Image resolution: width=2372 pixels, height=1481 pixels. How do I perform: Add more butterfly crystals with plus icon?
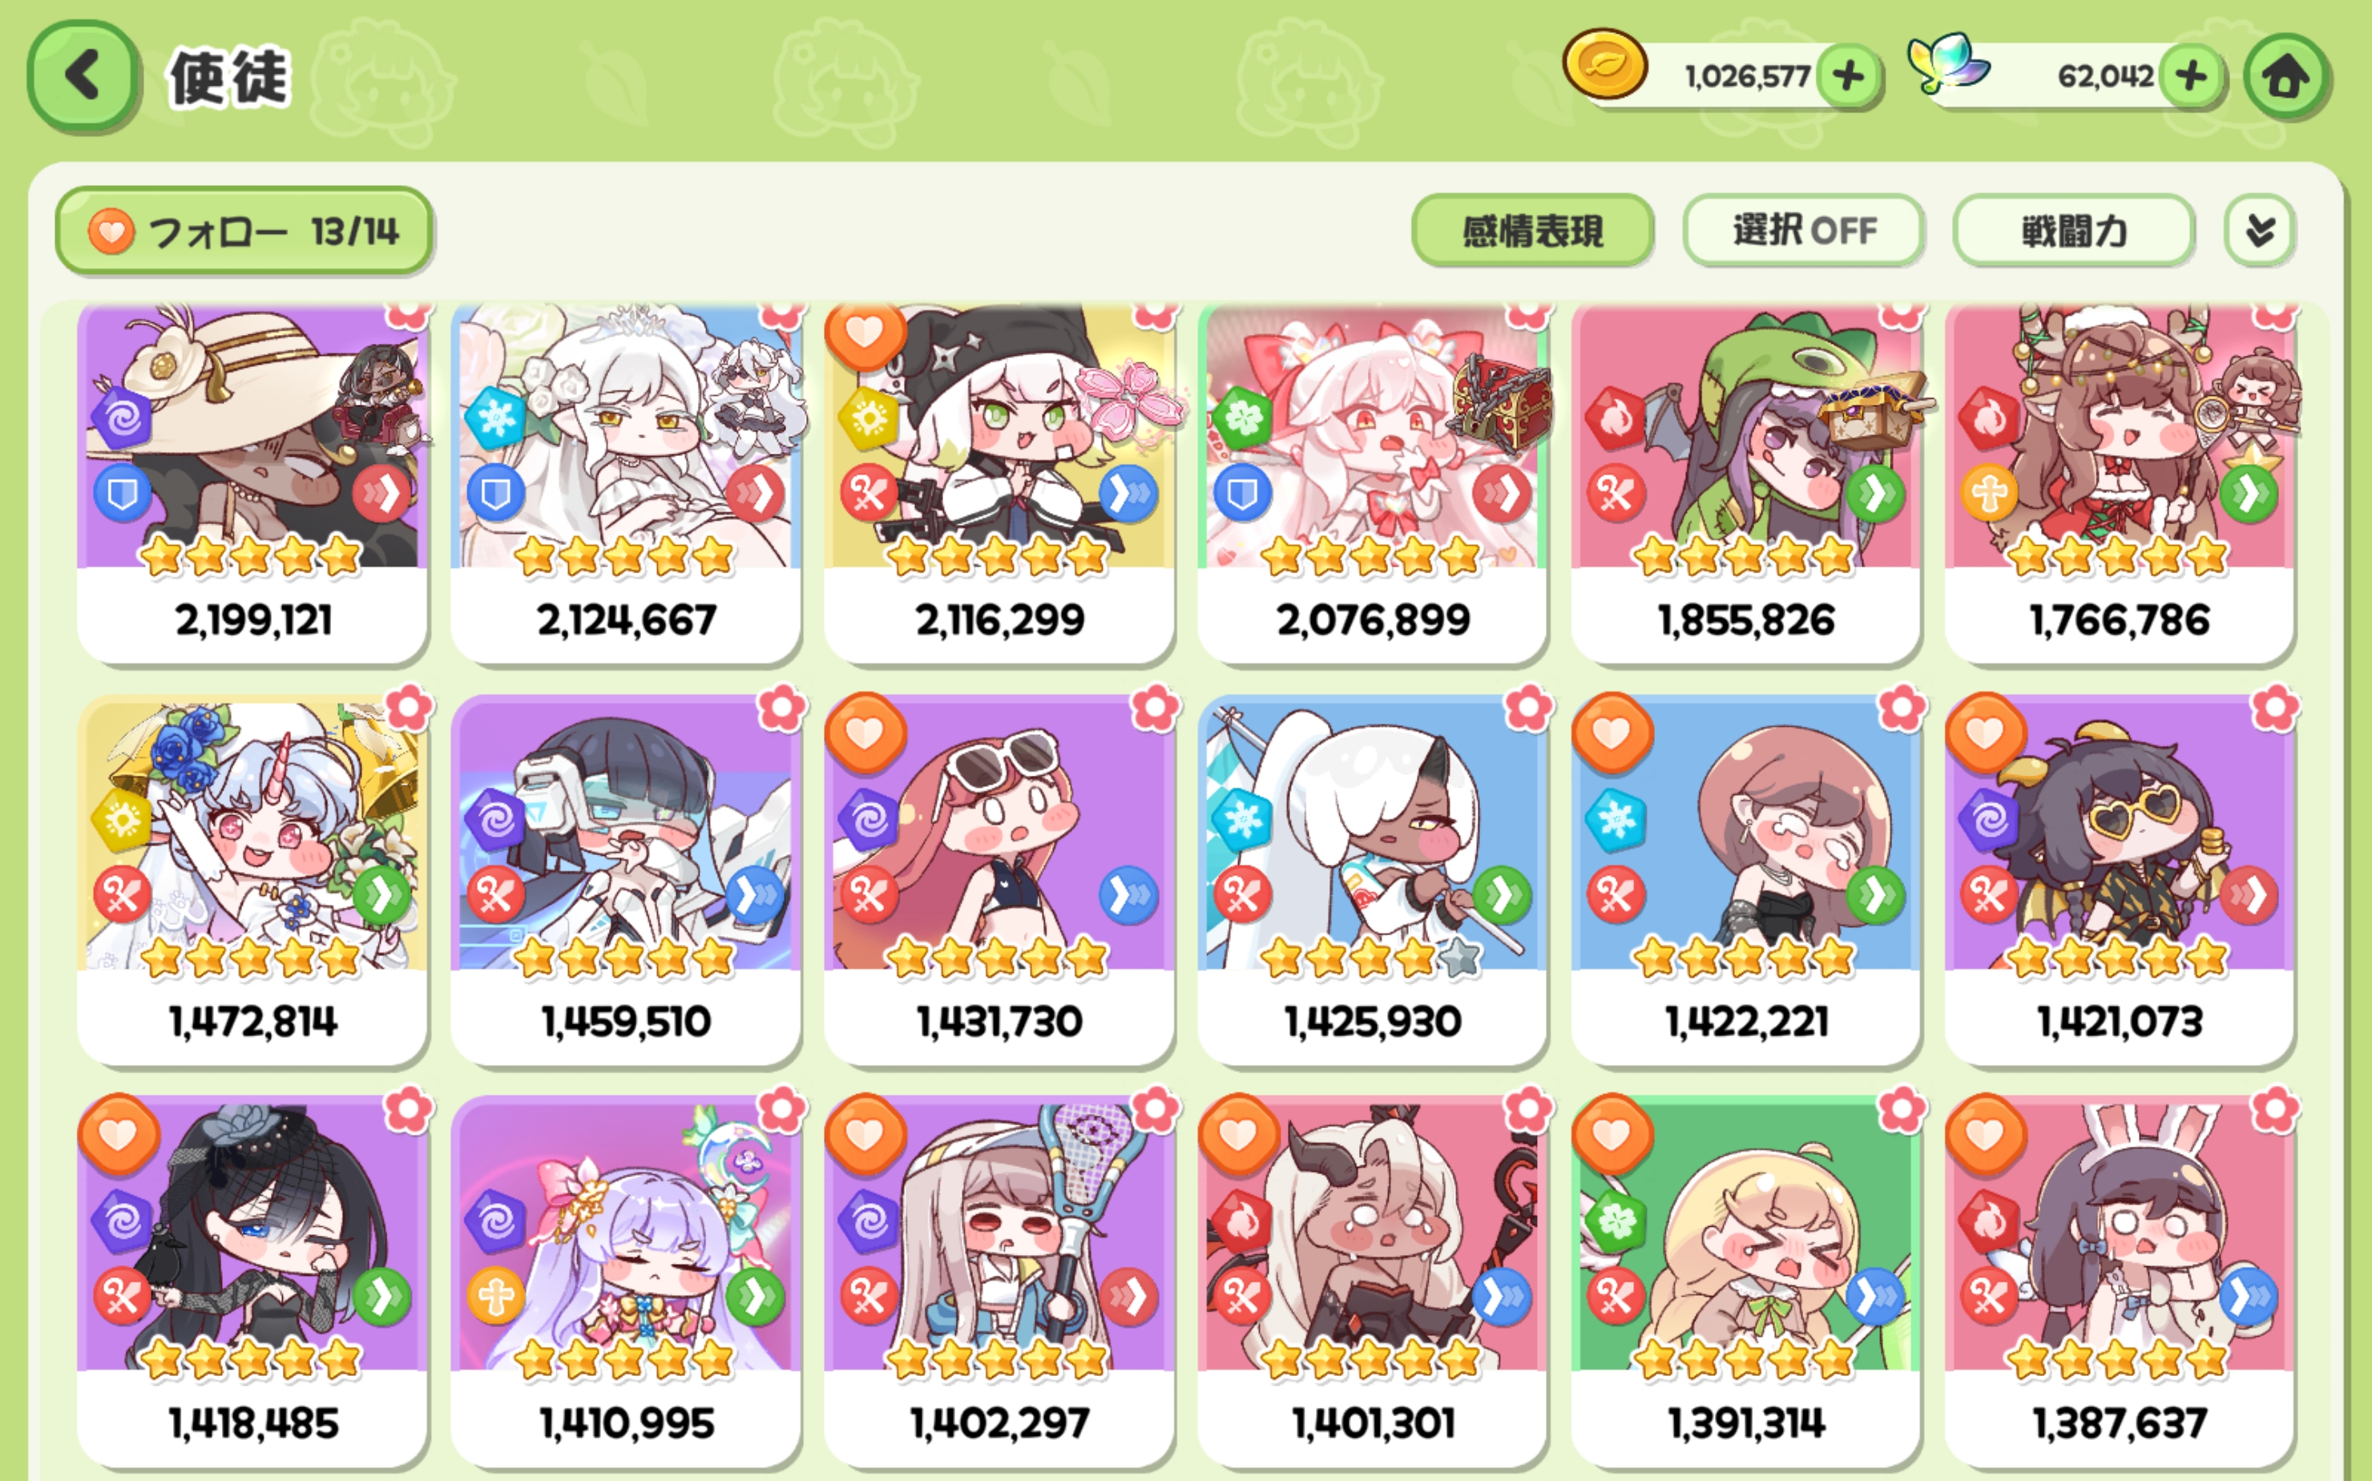pos(2192,75)
